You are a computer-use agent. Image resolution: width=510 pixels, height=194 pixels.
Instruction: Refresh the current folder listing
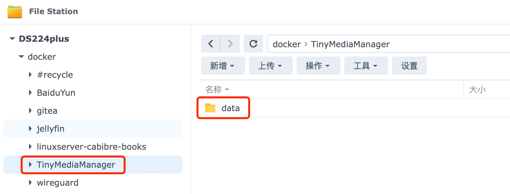pyautogui.click(x=253, y=44)
